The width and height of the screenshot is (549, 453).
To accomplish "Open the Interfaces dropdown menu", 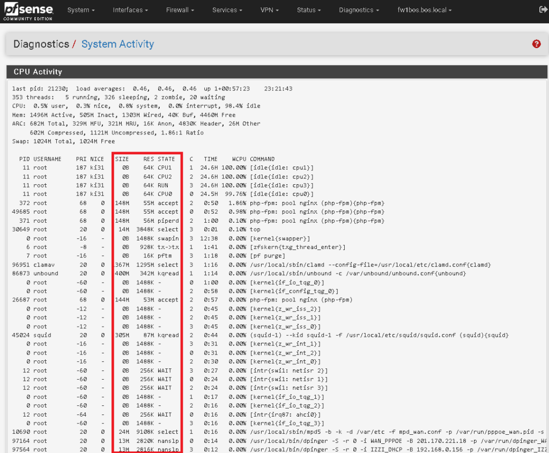I will (130, 10).
